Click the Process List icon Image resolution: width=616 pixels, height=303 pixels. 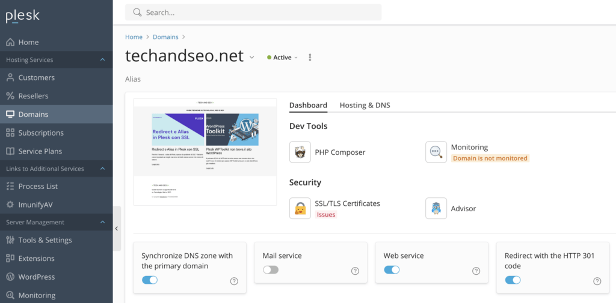(x=11, y=186)
